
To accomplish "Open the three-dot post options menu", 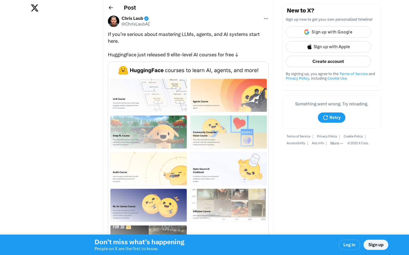I will [x=266, y=18].
